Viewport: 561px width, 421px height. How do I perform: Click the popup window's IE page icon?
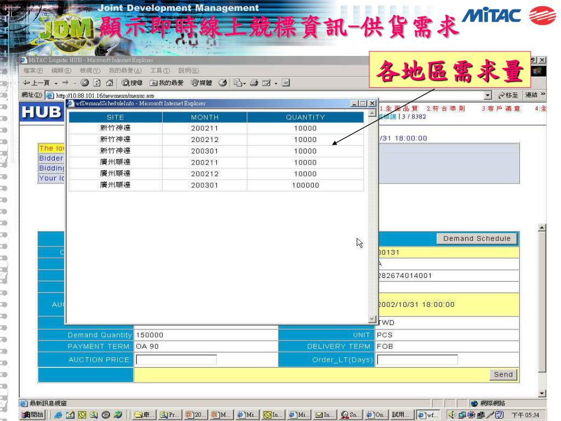click(71, 104)
